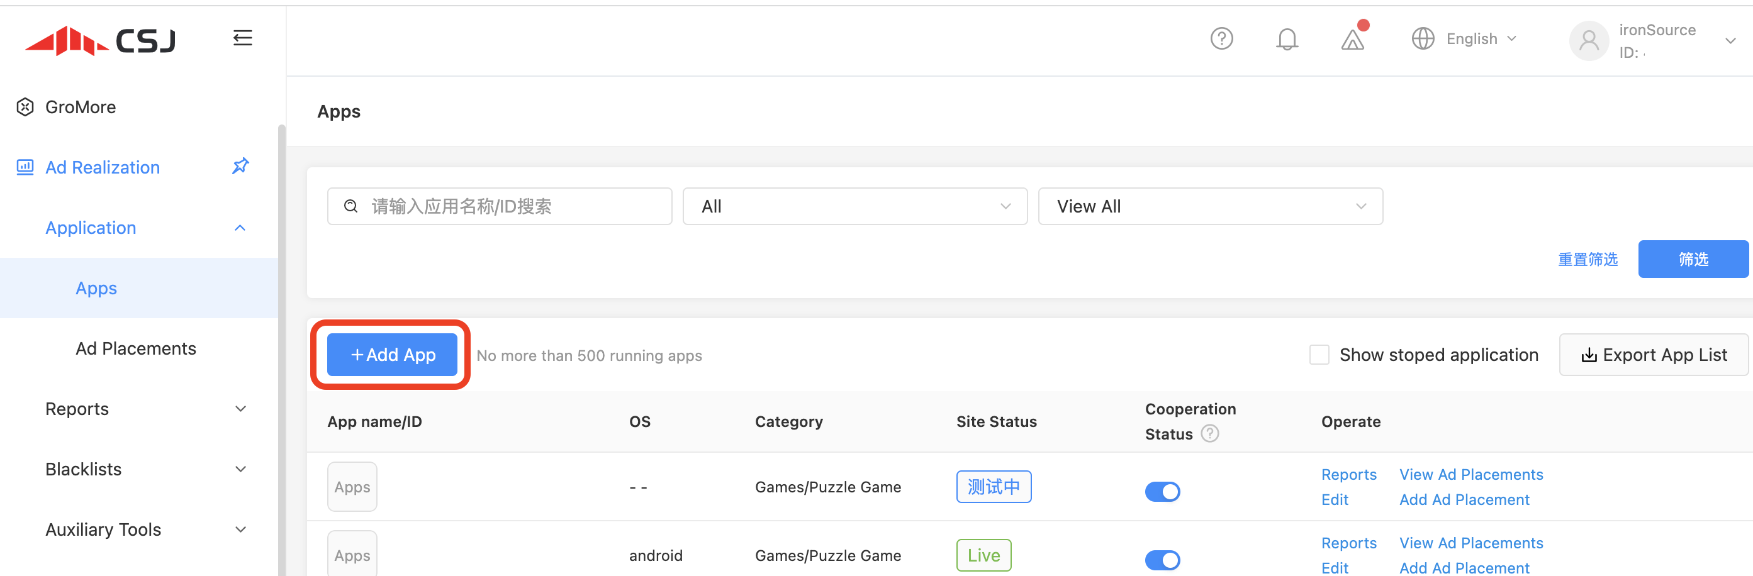Click the Cooperation Status help icon
1753x576 pixels.
[x=1209, y=434]
